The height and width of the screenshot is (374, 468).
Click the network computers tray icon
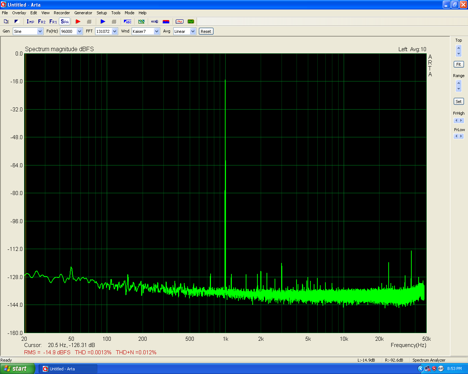[427, 369]
